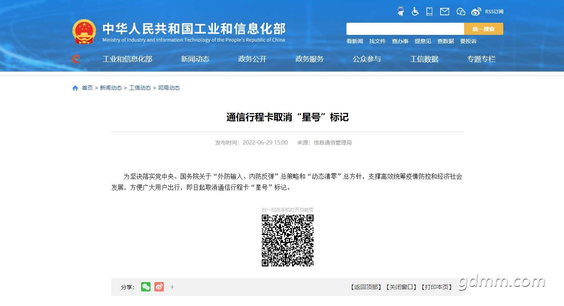Click the mobile phone version icon

click(430, 11)
